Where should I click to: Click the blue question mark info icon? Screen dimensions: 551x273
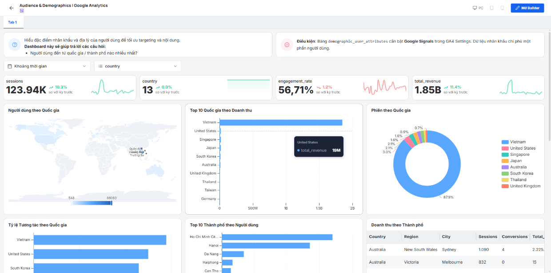coord(15,45)
